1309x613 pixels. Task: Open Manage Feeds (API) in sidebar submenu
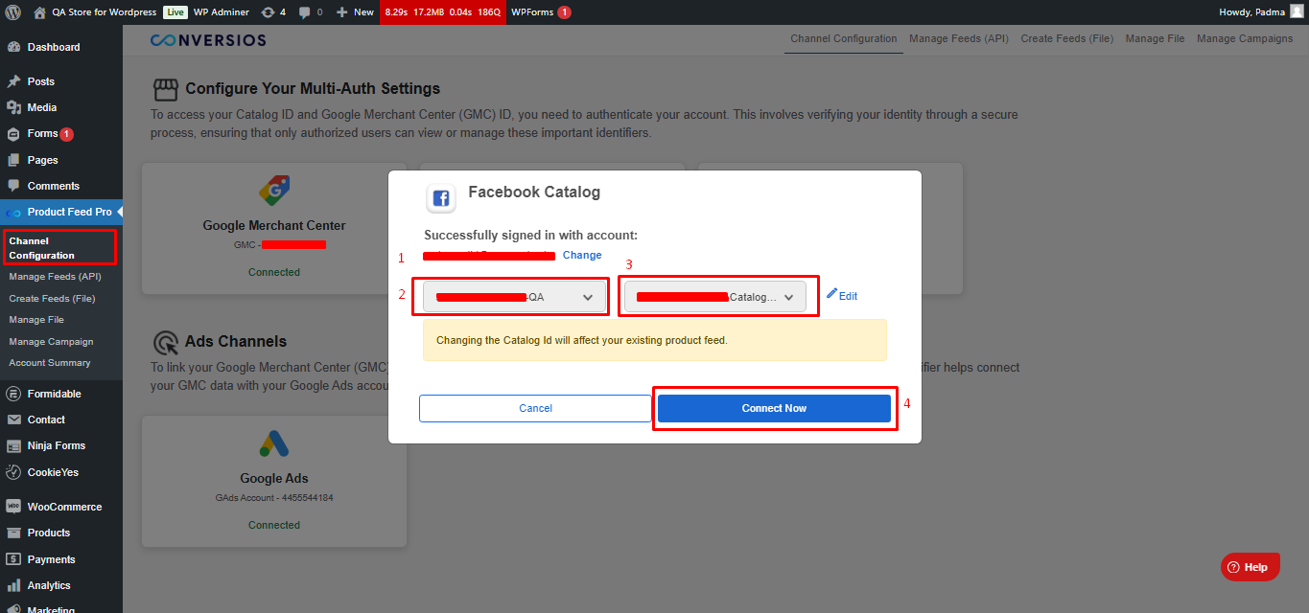tap(55, 277)
